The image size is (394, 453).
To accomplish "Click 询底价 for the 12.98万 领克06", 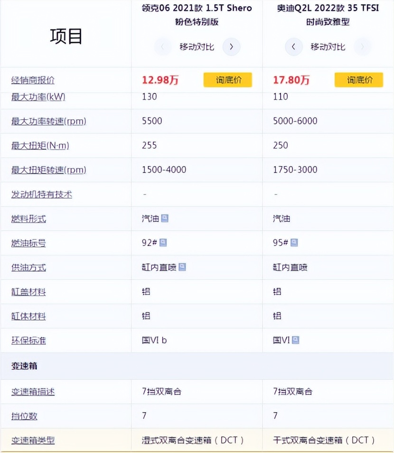I will pyautogui.click(x=228, y=80).
